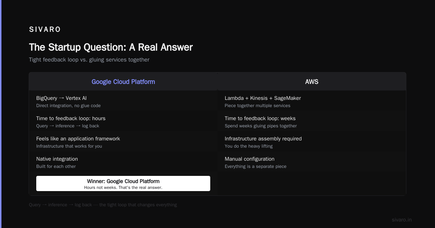Click 'Native integration' row
This screenshot has height=228, width=435.
(x=123, y=162)
